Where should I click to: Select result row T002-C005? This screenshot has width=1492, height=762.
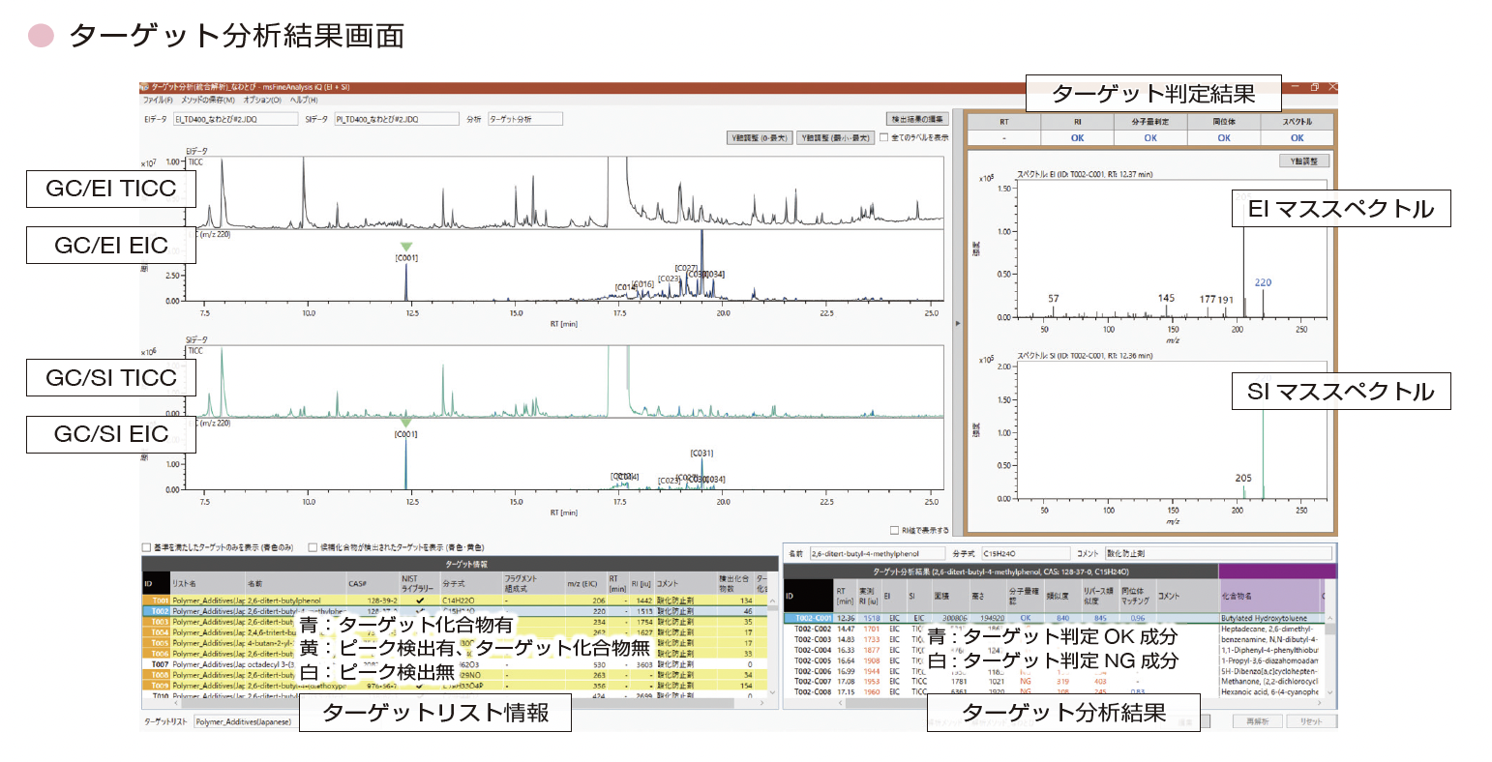pyautogui.click(x=1054, y=660)
